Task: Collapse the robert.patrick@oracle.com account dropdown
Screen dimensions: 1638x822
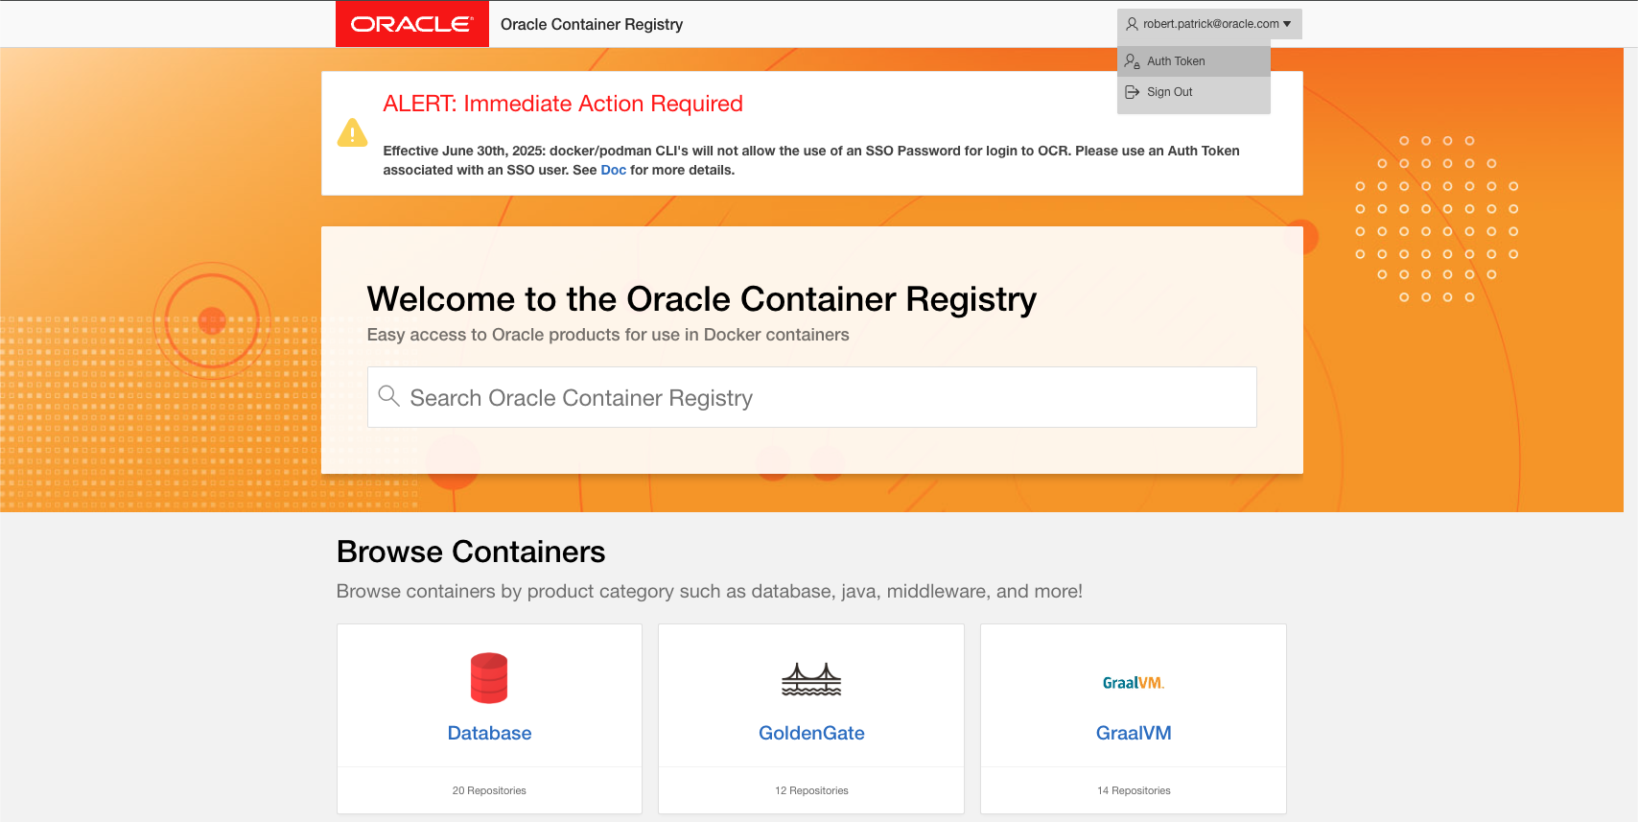Action: point(1209,24)
